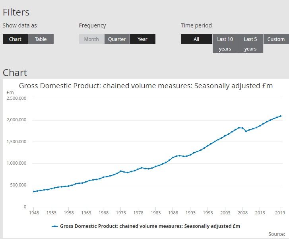Show data as Table

[x=41, y=39]
